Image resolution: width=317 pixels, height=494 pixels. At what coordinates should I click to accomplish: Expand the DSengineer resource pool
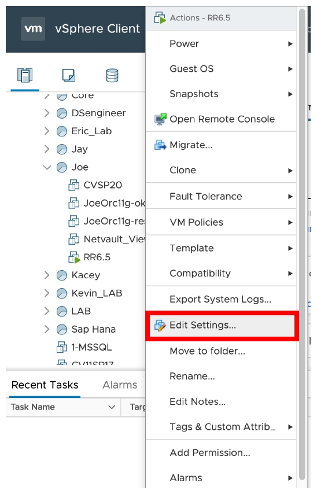pyautogui.click(x=47, y=113)
